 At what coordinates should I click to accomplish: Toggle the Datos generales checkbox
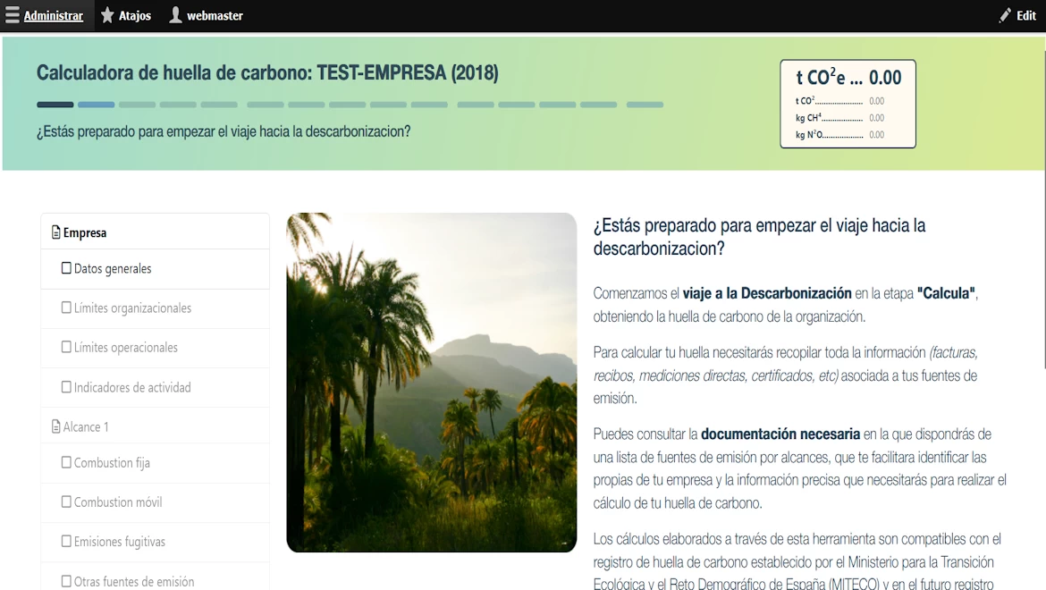[66, 268]
